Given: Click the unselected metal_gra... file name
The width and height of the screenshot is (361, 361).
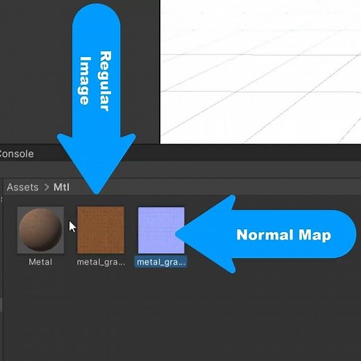Looking at the screenshot, I should 101,262.
